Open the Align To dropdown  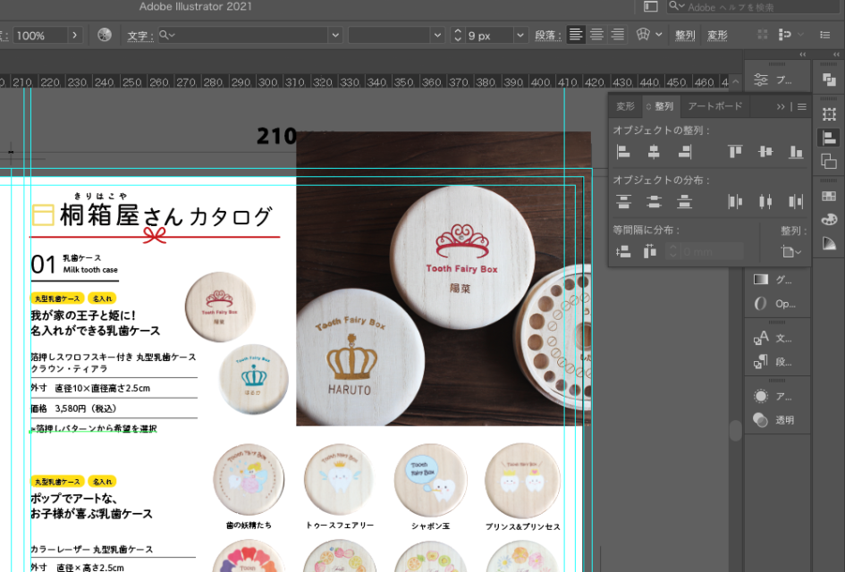[790, 251]
